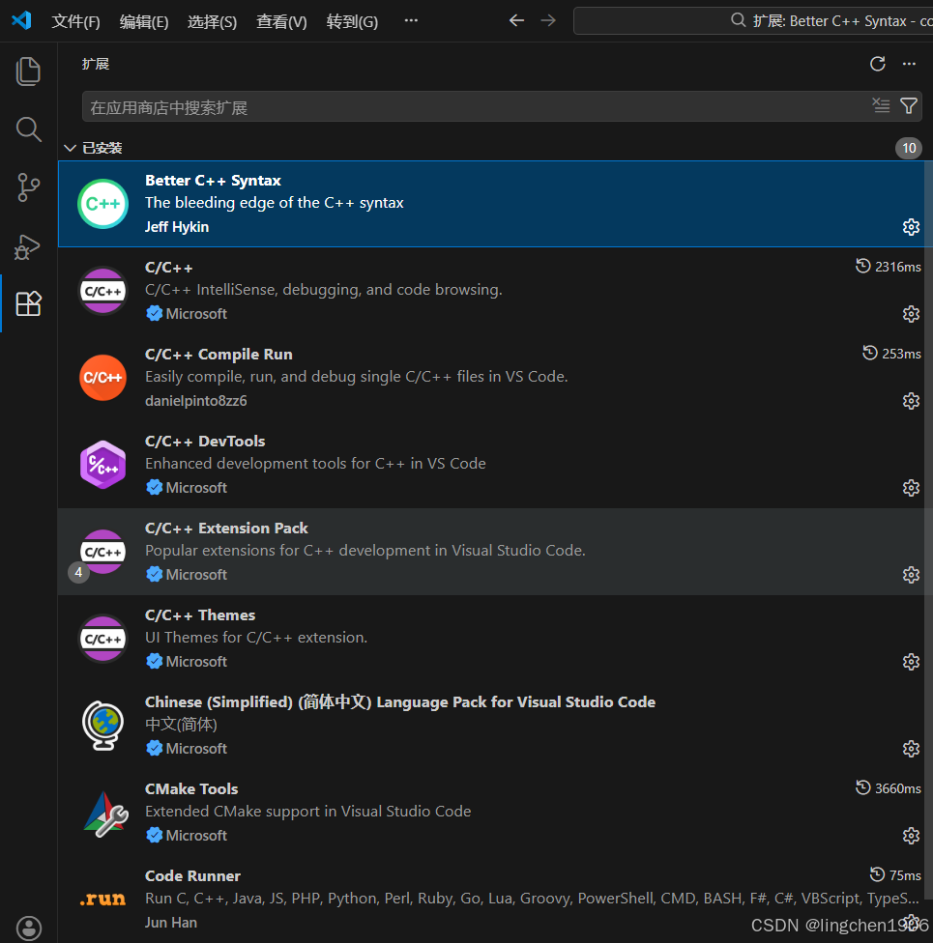Image resolution: width=933 pixels, height=943 pixels.
Task: Click the Better C++ Syntax extension icon
Action: click(102, 204)
